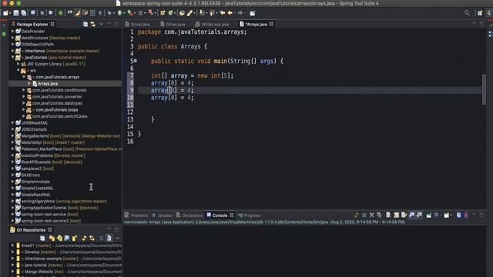Click the 'public class Arrays {' code line
The height and width of the screenshot is (277, 493).
[x=173, y=46]
